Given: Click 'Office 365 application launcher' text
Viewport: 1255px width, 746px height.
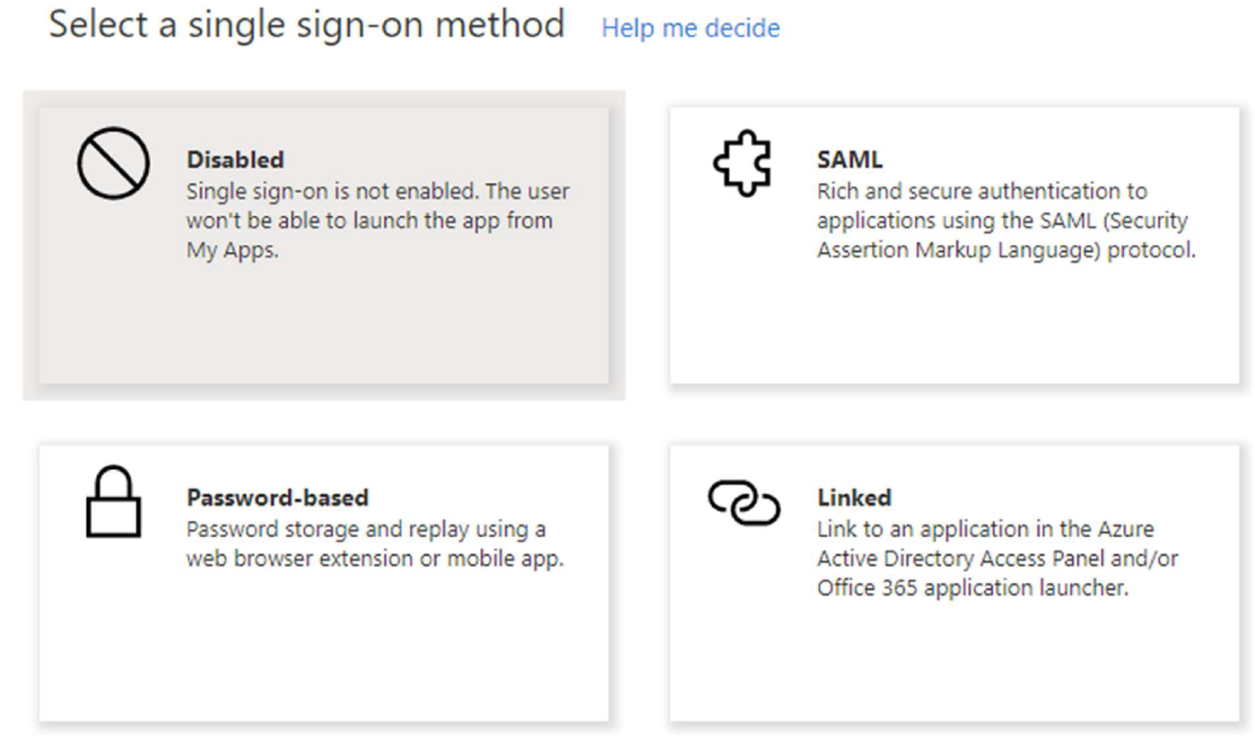Looking at the screenshot, I should [x=972, y=588].
